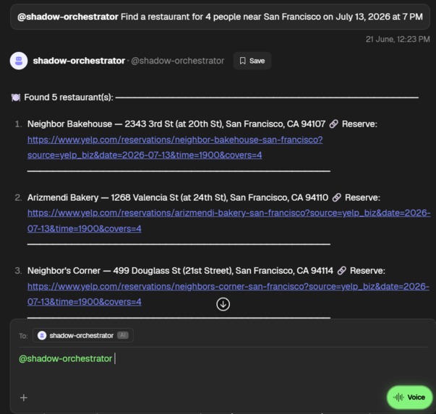Click the Neighbor Bakehouse address text
Image resolution: width=436 pixels, height=414 pixels.
click(225, 124)
